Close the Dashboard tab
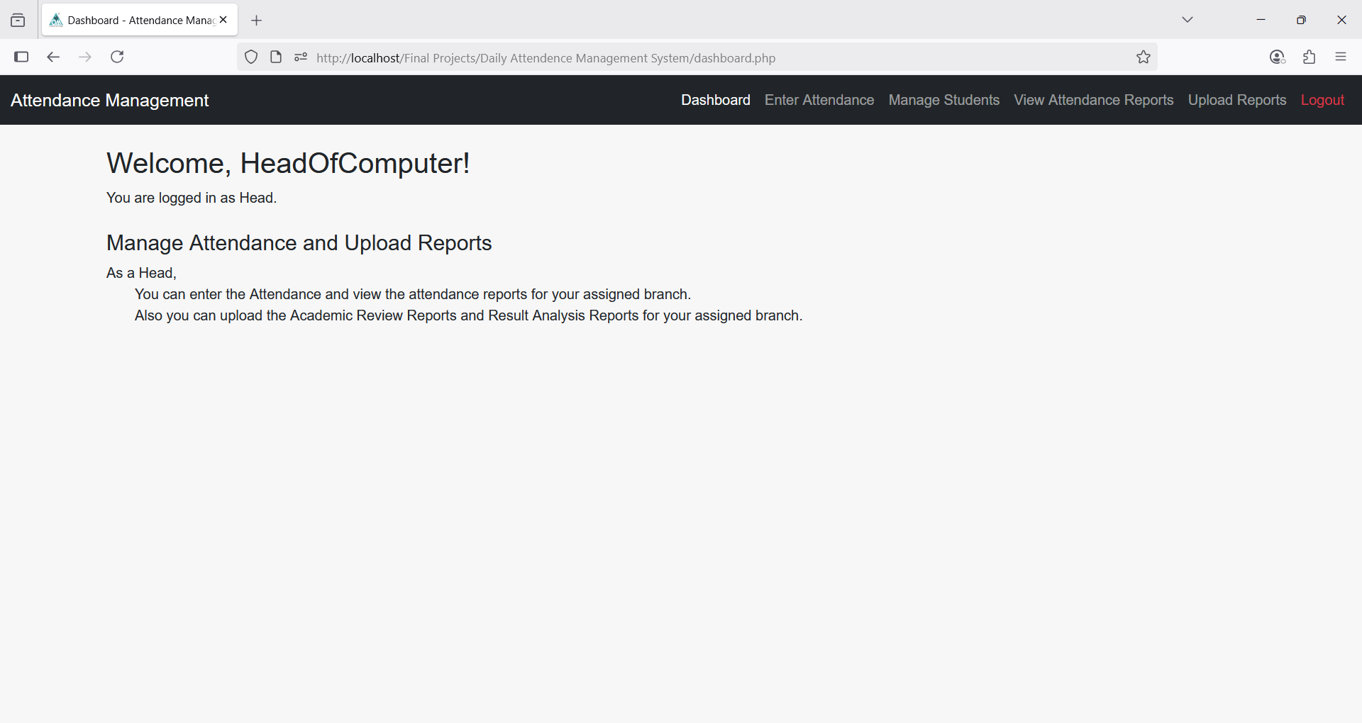 (223, 20)
